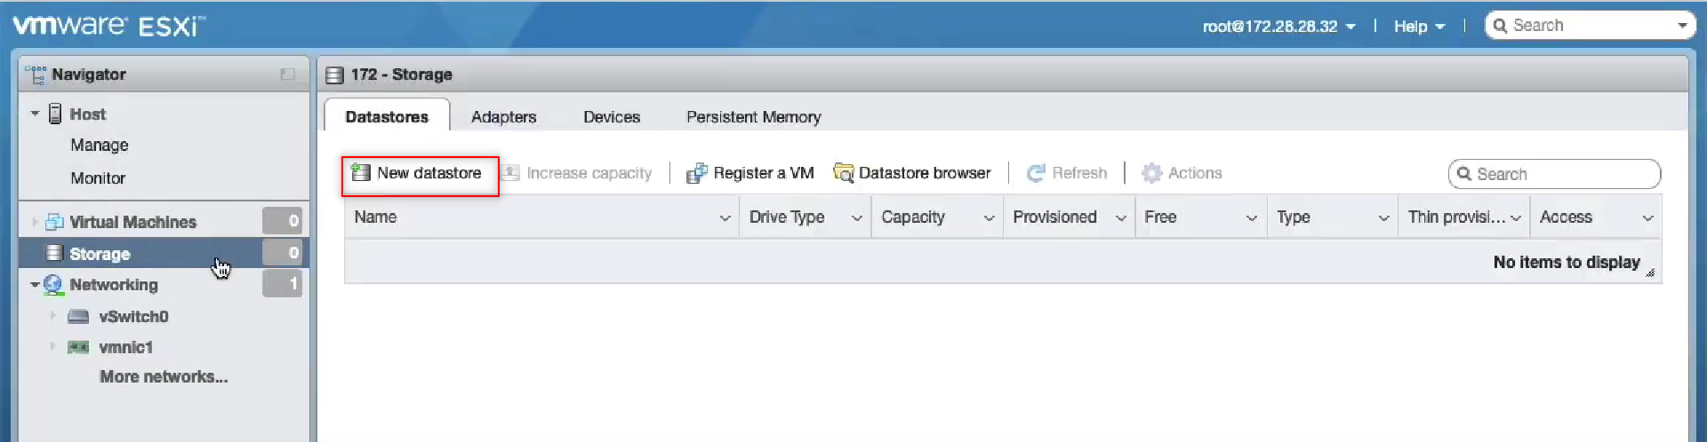Select Monitor under Host
1707x442 pixels.
98,178
